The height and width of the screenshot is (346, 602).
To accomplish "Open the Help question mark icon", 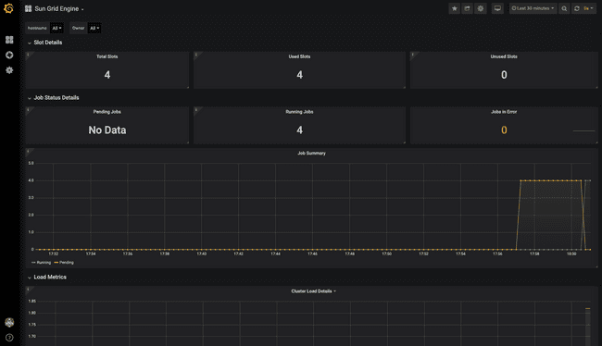I will click(x=9, y=338).
